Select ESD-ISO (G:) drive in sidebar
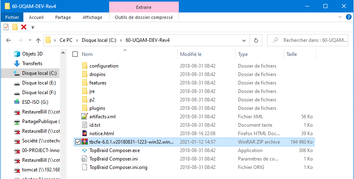 pyautogui.click(x=34, y=102)
